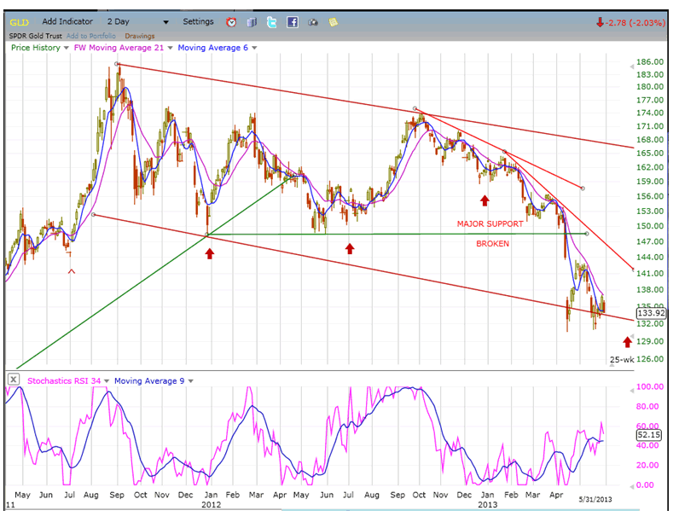
Task: Click the 133.92 current price label
Action: pyautogui.click(x=650, y=313)
